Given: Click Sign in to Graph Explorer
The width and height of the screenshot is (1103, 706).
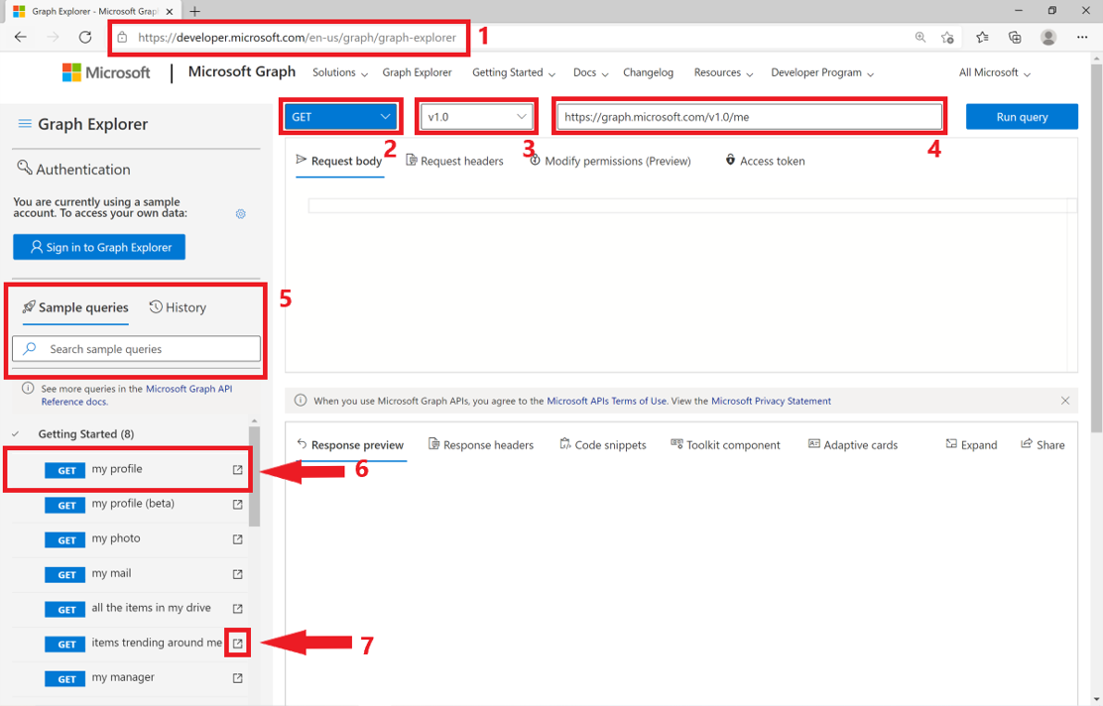Looking at the screenshot, I should pos(98,246).
